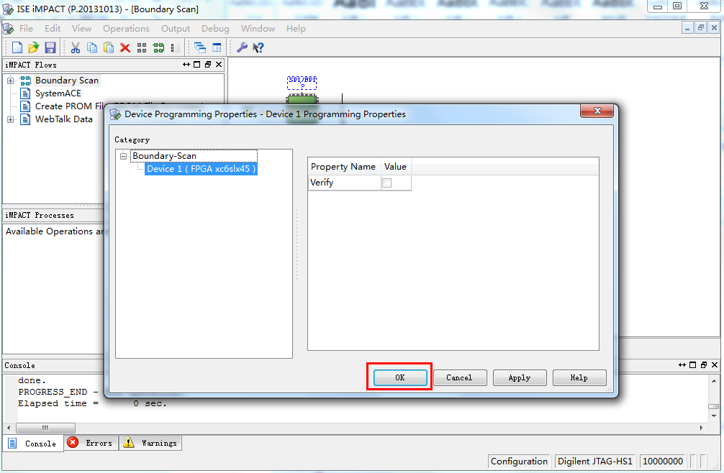Screen dimensions: 724x473
Task: Click the Digilent JTAG-HS1 status bar entry
Action: point(594,461)
